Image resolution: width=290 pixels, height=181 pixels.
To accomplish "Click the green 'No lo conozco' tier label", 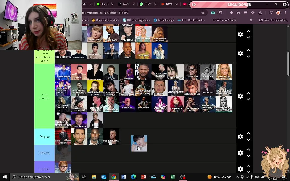I will (x=45, y=96).
